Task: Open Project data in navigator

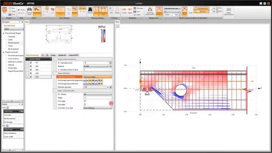Action: pyautogui.click(x=12, y=68)
